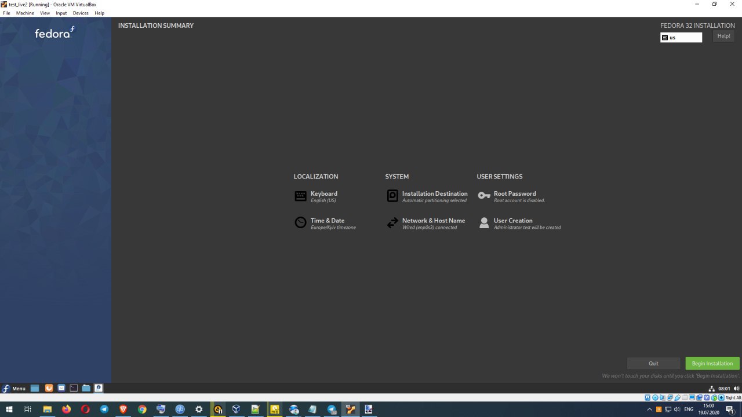The height and width of the screenshot is (417, 742).
Task: Click the VirtualBox hard disk activity indicator
Action: (x=648, y=398)
